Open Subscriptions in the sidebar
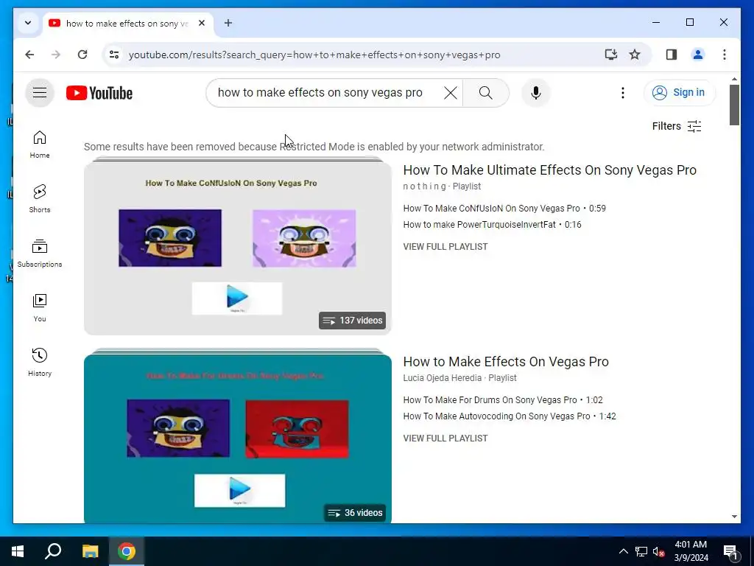This screenshot has height=566, width=754. (40, 254)
